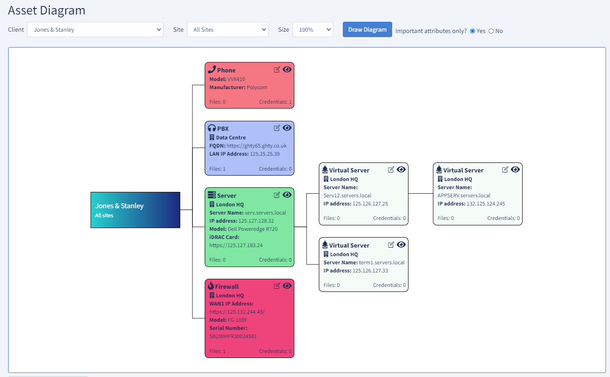
Task: Edit the Firewall asset card
Action: pyautogui.click(x=277, y=286)
